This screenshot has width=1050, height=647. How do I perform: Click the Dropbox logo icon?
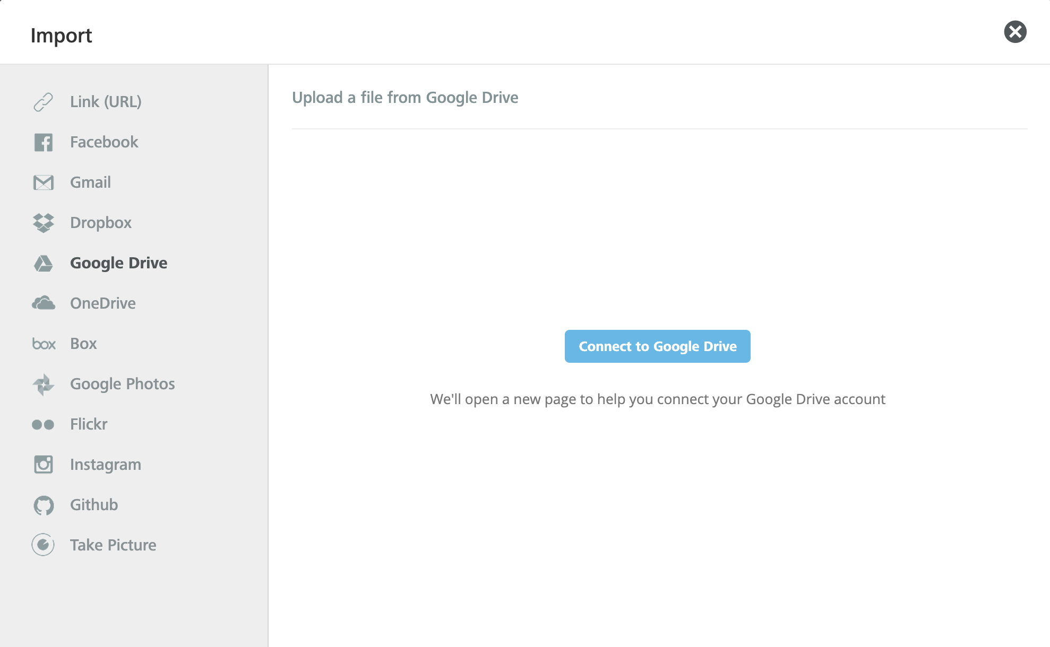[44, 223]
